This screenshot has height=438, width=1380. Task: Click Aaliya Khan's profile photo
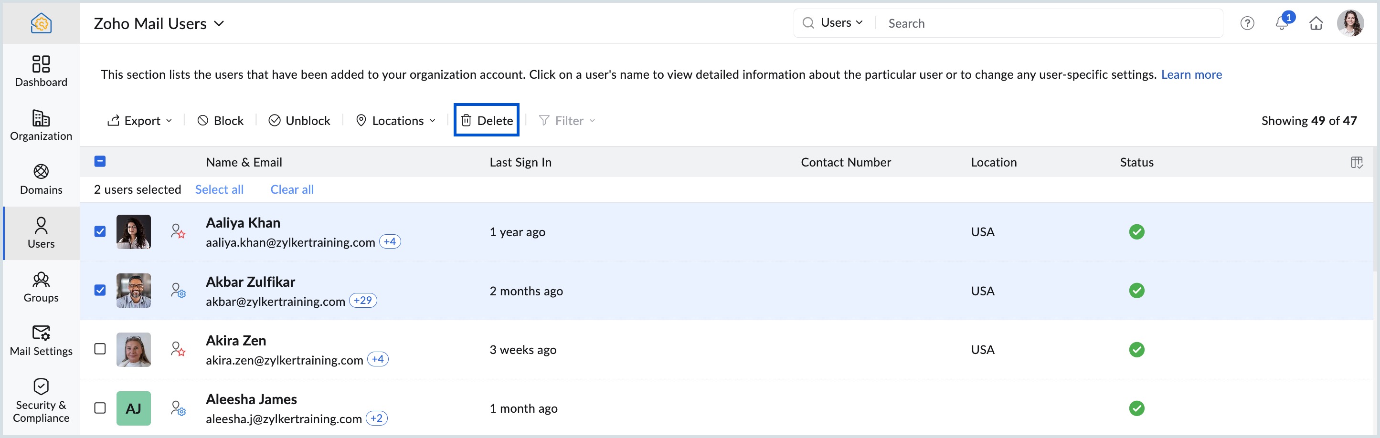[x=133, y=232]
